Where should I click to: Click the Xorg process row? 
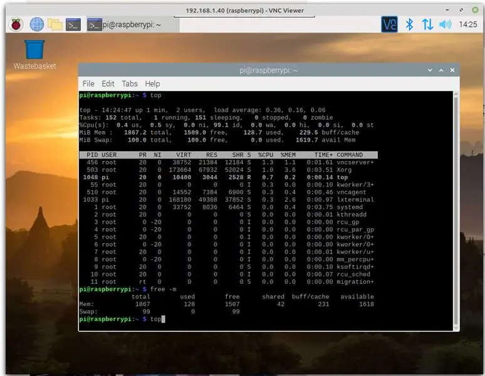228,170
